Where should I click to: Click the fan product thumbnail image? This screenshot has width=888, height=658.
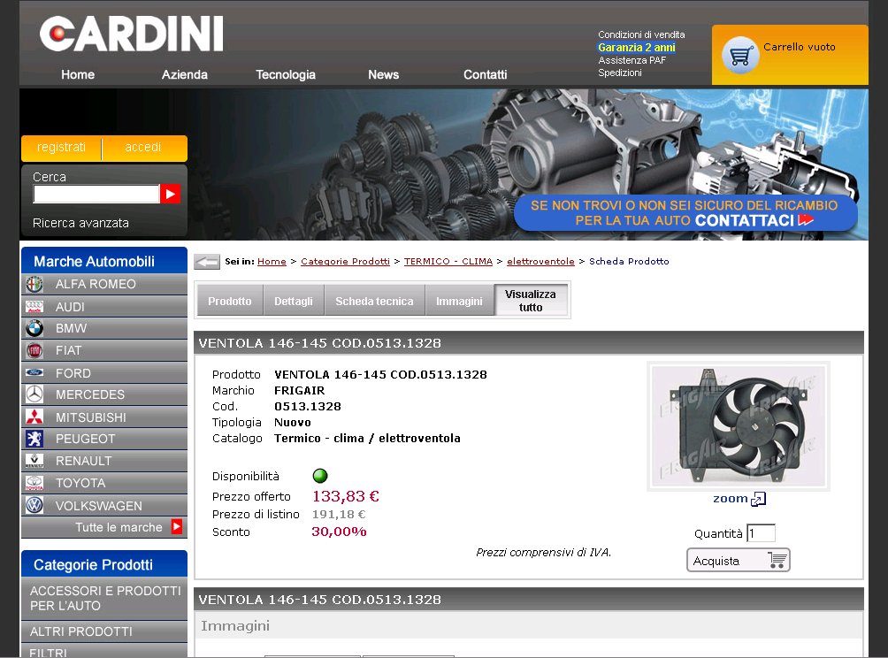coord(738,425)
